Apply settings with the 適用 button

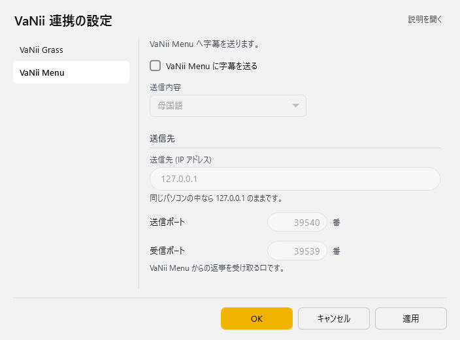click(x=411, y=318)
